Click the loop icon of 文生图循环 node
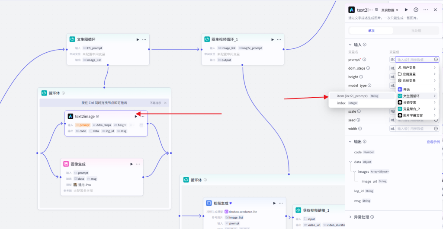Image resolution: width=443 pixels, height=229 pixels. pyautogui.click(x=72, y=39)
